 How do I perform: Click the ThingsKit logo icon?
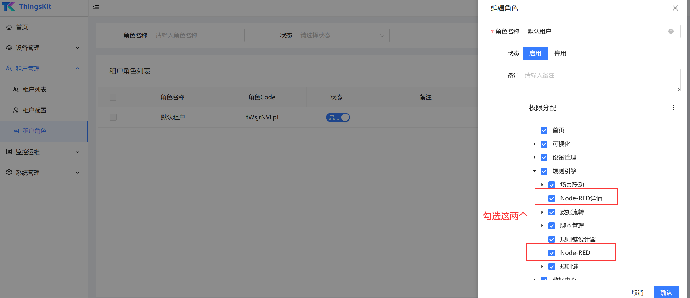[x=9, y=6]
